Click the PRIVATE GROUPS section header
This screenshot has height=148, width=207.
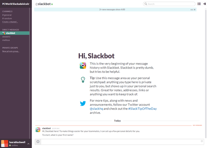(x=10, y=48)
